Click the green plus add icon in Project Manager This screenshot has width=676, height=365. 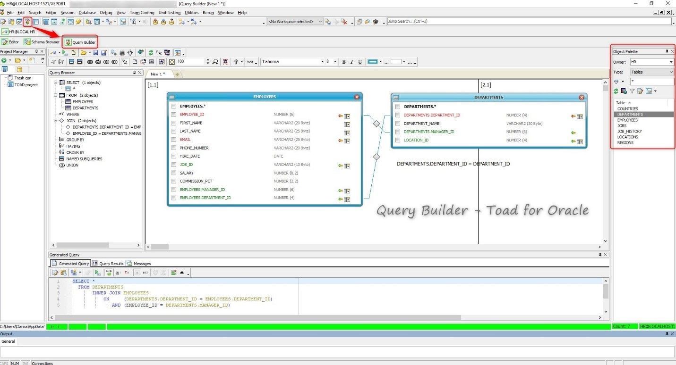point(4,60)
